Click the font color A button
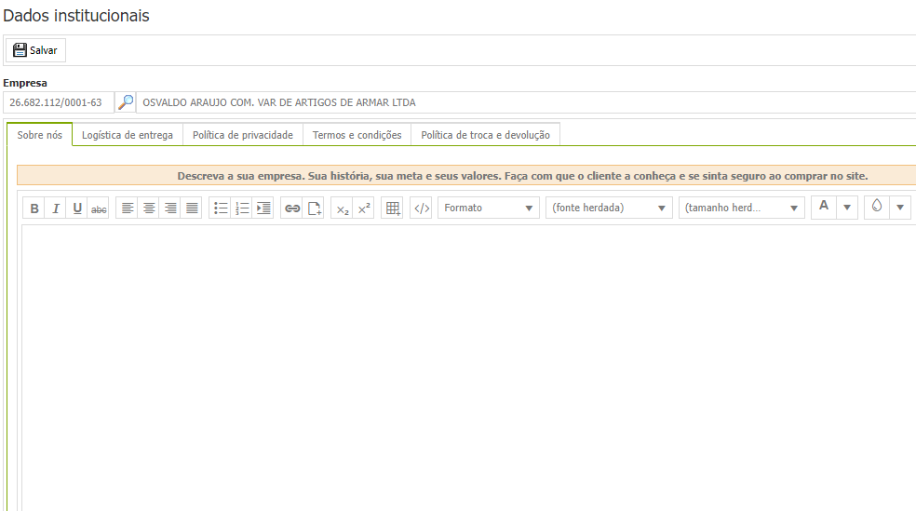 [x=824, y=207]
